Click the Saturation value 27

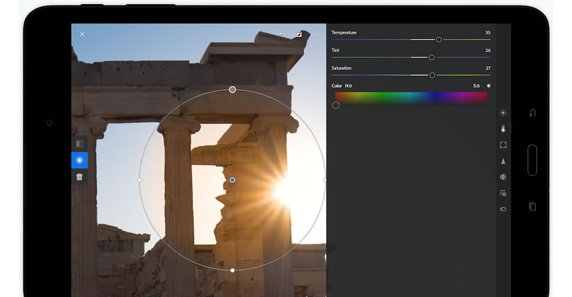click(x=488, y=68)
